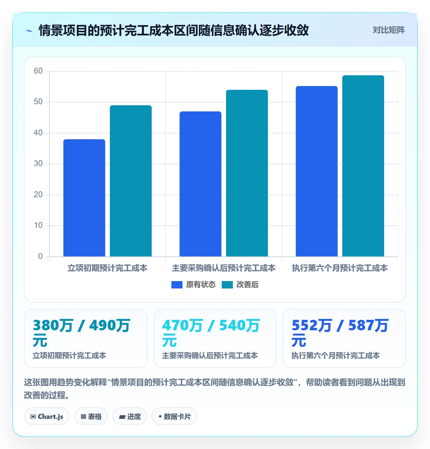Click the y-axis value 10

point(38,225)
